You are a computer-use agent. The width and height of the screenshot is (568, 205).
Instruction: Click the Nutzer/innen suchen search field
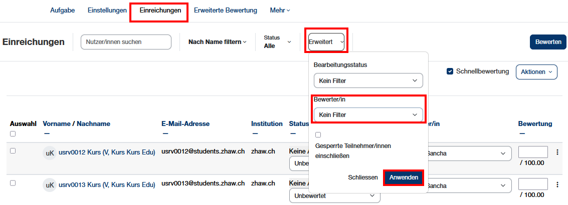coord(126,42)
